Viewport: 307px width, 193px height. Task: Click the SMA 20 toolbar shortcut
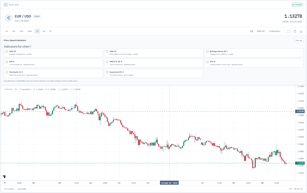pos(261,31)
